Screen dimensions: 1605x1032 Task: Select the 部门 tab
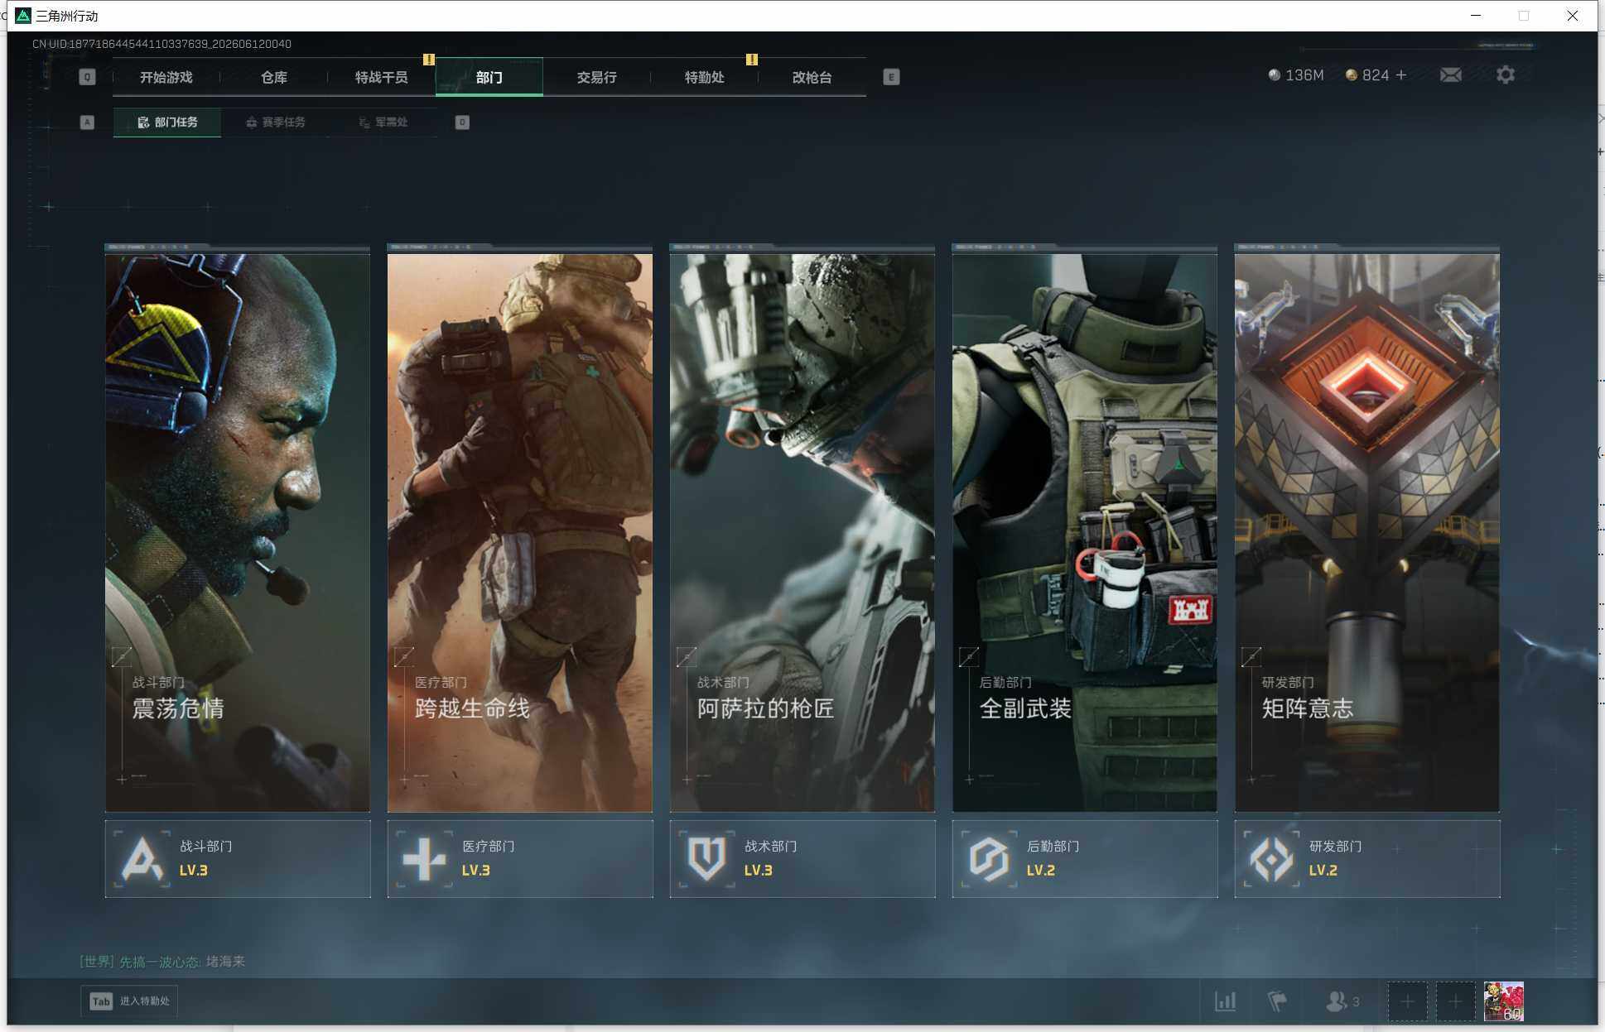pos(489,77)
